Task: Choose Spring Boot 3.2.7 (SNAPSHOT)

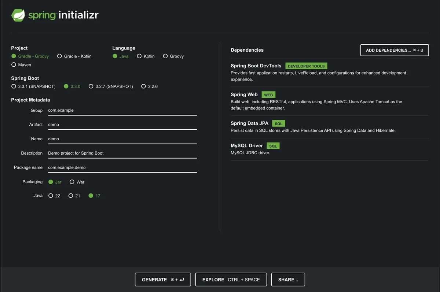Action: tap(111, 86)
